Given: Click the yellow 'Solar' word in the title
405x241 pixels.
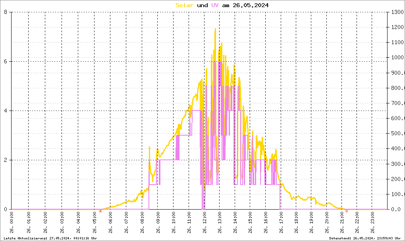Looking at the screenshot, I should (x=184, y=5).
